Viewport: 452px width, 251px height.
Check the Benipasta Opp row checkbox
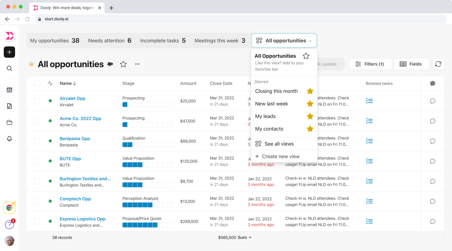37,141
